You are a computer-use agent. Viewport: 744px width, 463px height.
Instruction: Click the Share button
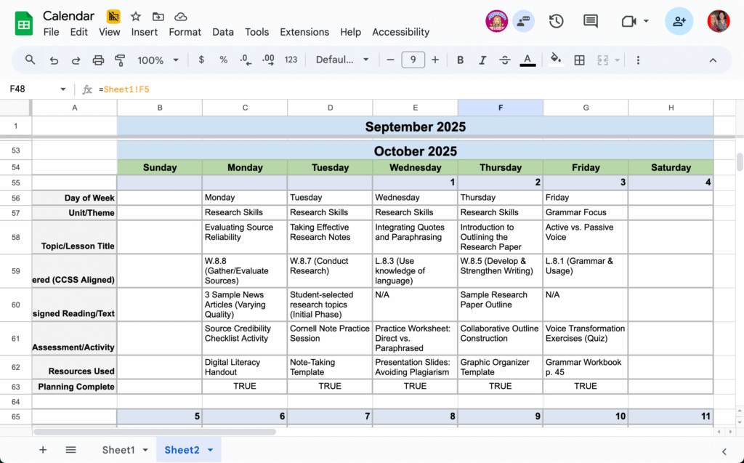[x=679, y=21]
